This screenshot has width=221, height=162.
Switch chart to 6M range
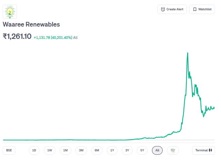[97, 150]
